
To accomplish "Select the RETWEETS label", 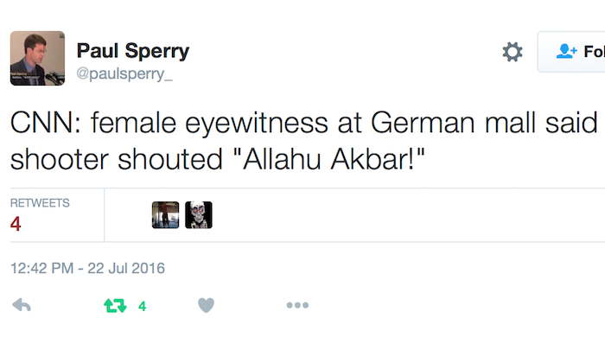I will coord(40,203).
